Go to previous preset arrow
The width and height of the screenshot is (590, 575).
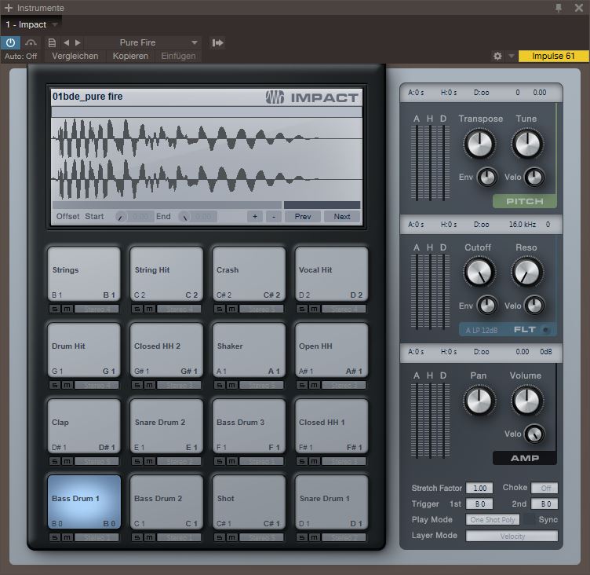pos(66,42)
